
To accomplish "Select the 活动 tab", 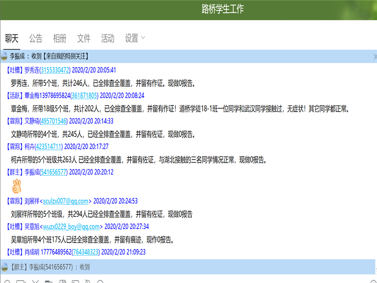I will pyautogui.click(x=108, y=38).
